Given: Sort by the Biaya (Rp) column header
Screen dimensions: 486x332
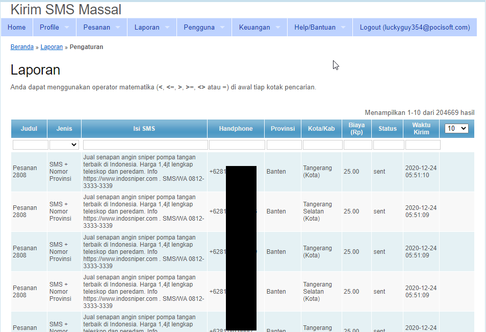Looking at the screenshot, I should point(356,129).
